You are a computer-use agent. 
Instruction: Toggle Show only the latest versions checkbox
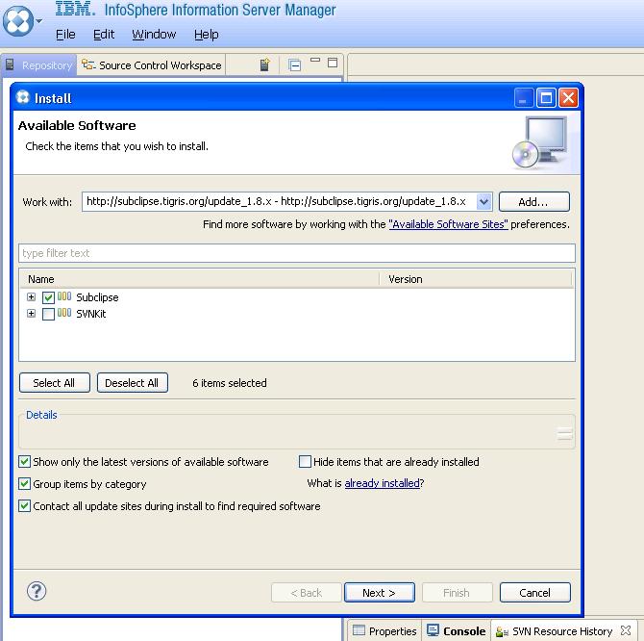click(x=24, y=461)
